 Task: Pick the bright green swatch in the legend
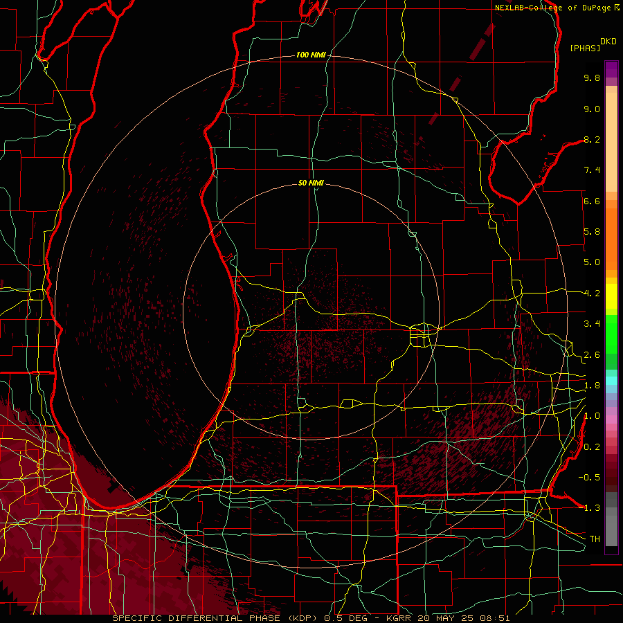tap(611, 334)
